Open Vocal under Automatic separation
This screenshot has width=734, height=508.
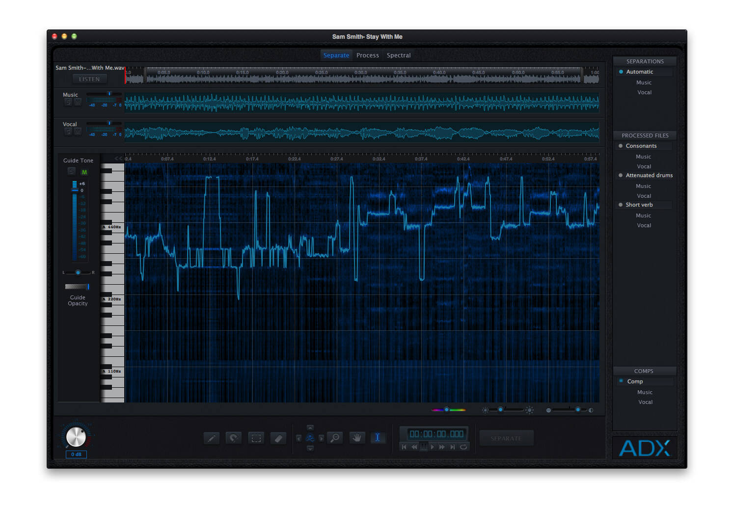(645, 92)
